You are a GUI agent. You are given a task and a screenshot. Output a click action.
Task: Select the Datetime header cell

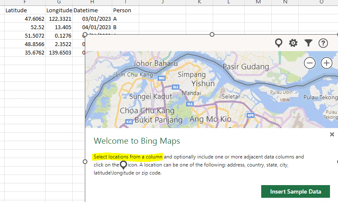tap(92, 10)
